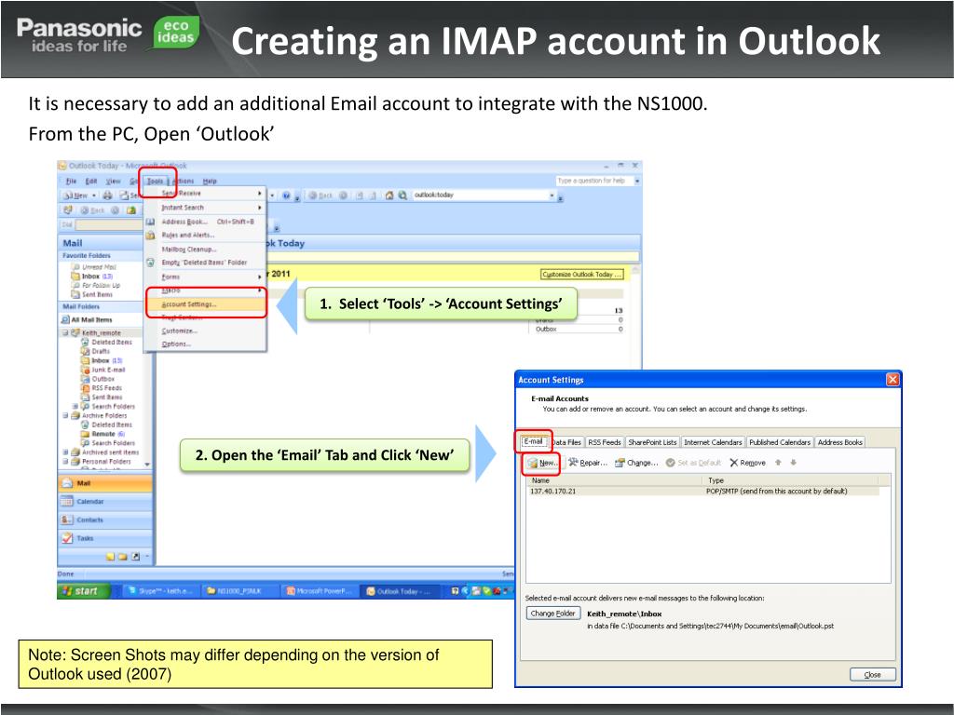Open the New button dropdown arrow in toolbar

point(94,196)
